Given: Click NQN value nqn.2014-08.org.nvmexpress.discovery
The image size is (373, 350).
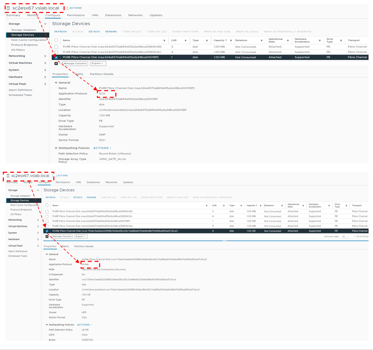Looking at the screenshot, I should 104,270.
